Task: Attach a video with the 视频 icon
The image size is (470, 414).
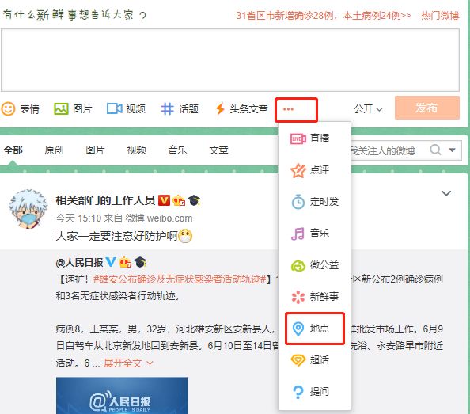Action: click(126, 108)
